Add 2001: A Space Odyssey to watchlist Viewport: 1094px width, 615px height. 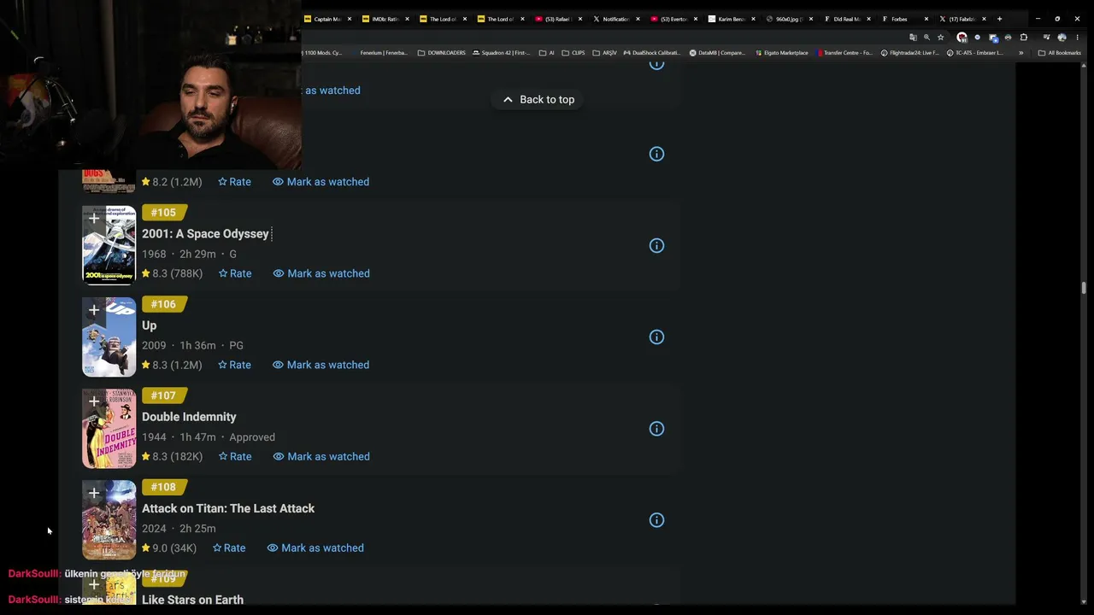tap(94, 219)
